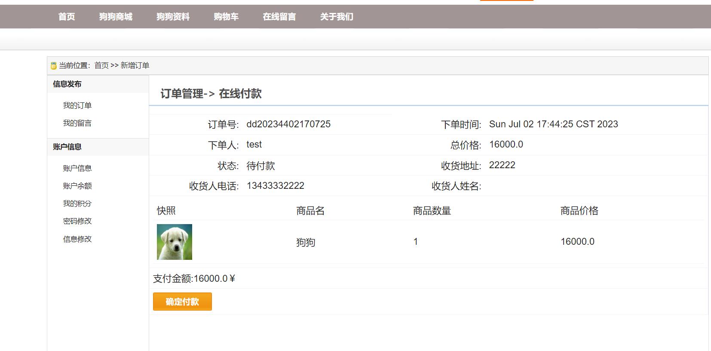Image resolution: width=711 pixels, height=351 pixels.
Task: Click product name 狗狗 in the table
Action: 306,242
